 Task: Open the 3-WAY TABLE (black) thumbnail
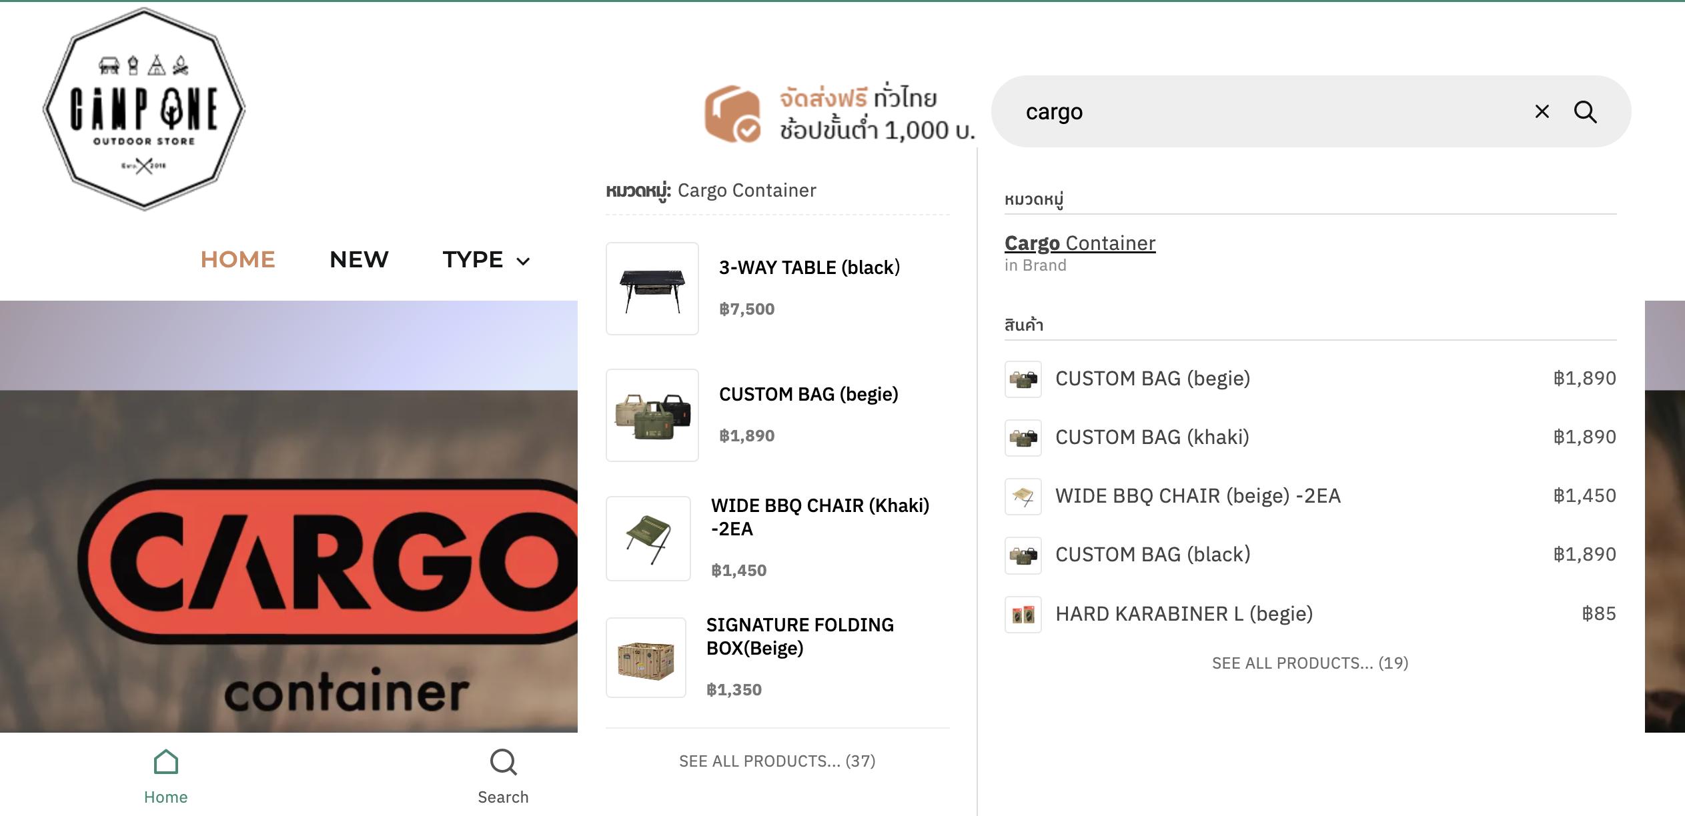click(x=652, y=289)
